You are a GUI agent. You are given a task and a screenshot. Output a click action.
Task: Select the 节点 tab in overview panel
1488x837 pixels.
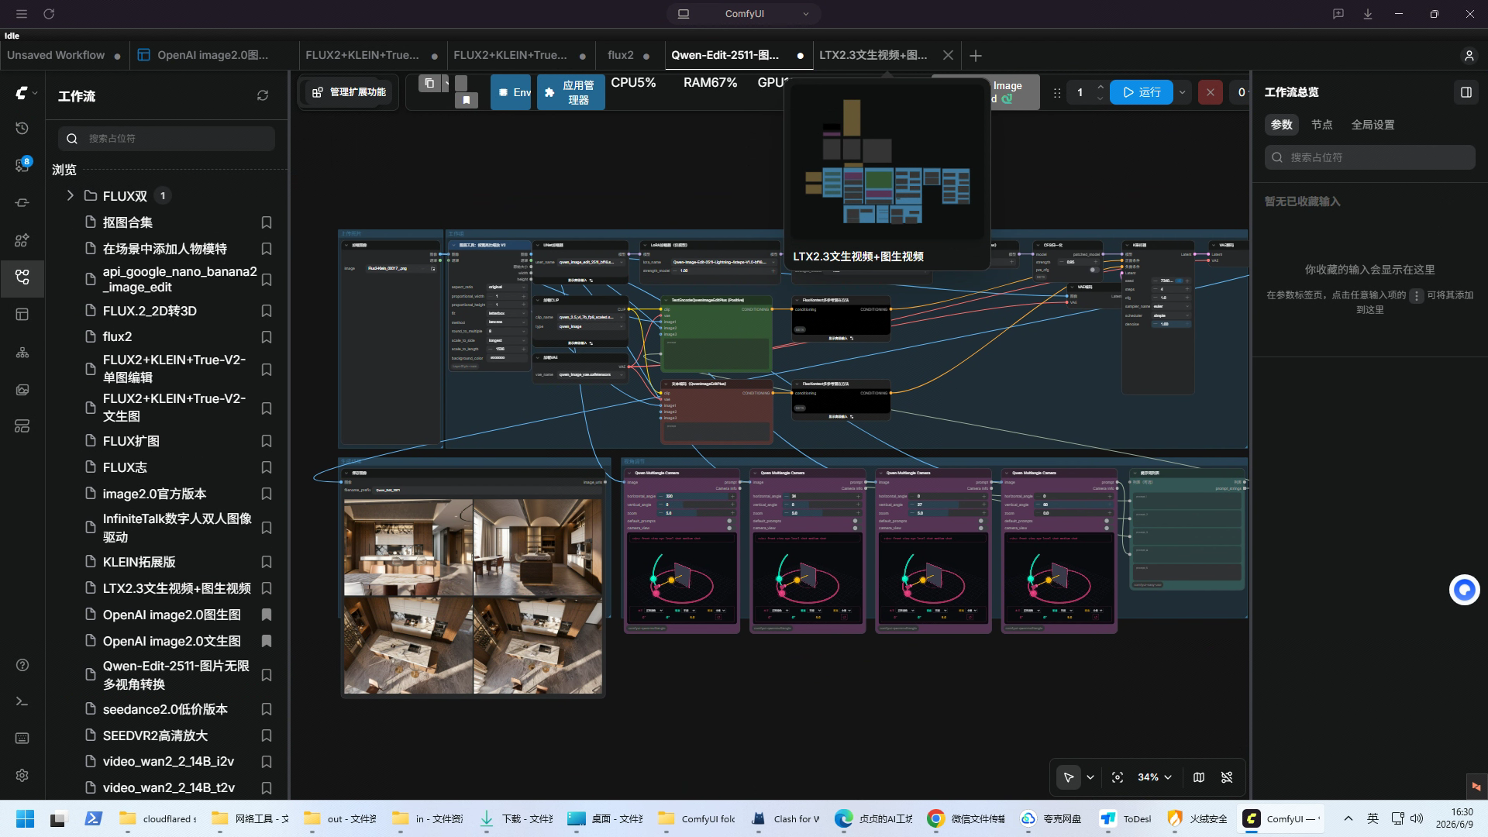coord(1321,125)
